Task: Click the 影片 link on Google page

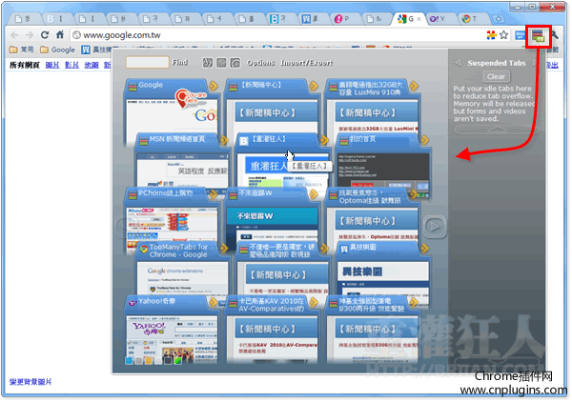Action: (71, 65)
